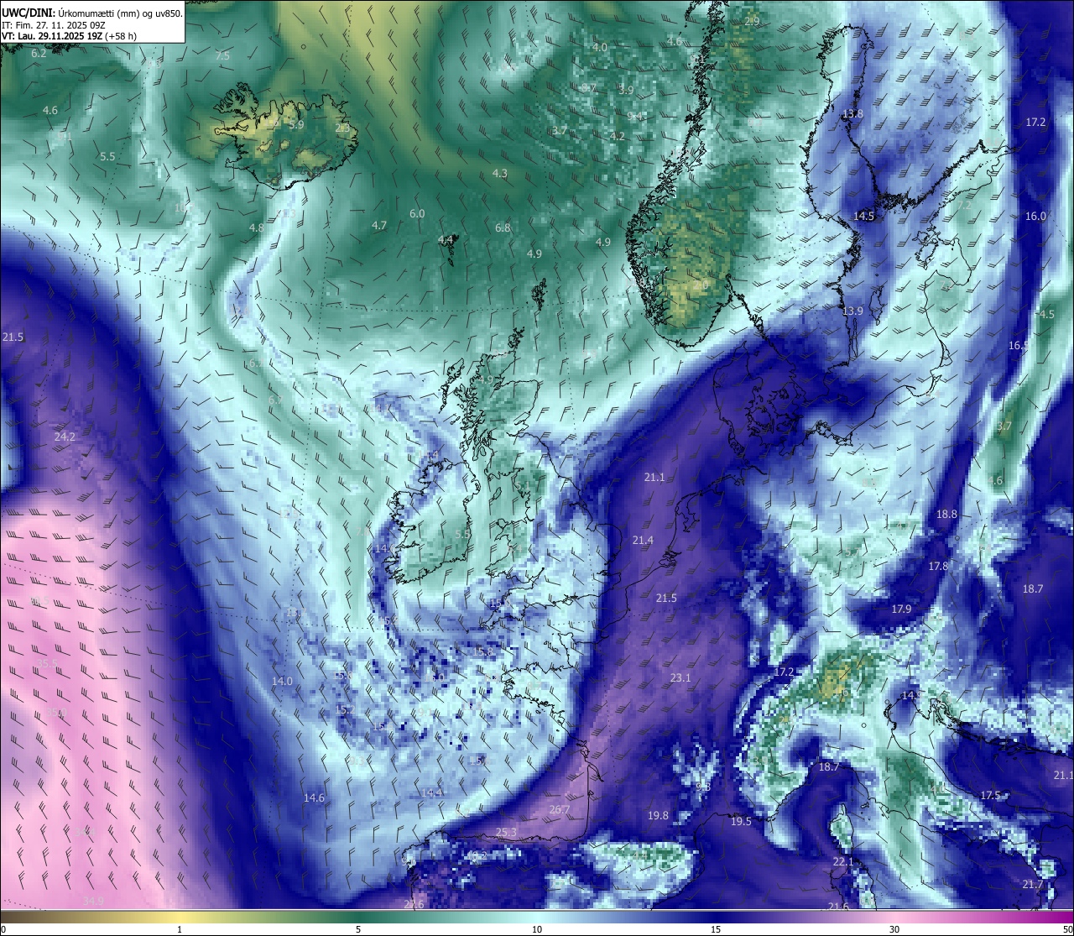This screenshot has height=936, width=1074.
Task: Click the initial time line 'IT: Fim. 27. 11. 2025 09Z'
Action: [x=54, y=25]
